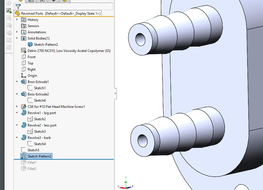Click the Delrin 2700 material icon
The height and width of the screenshot is (190, 263).
(23, 51)
